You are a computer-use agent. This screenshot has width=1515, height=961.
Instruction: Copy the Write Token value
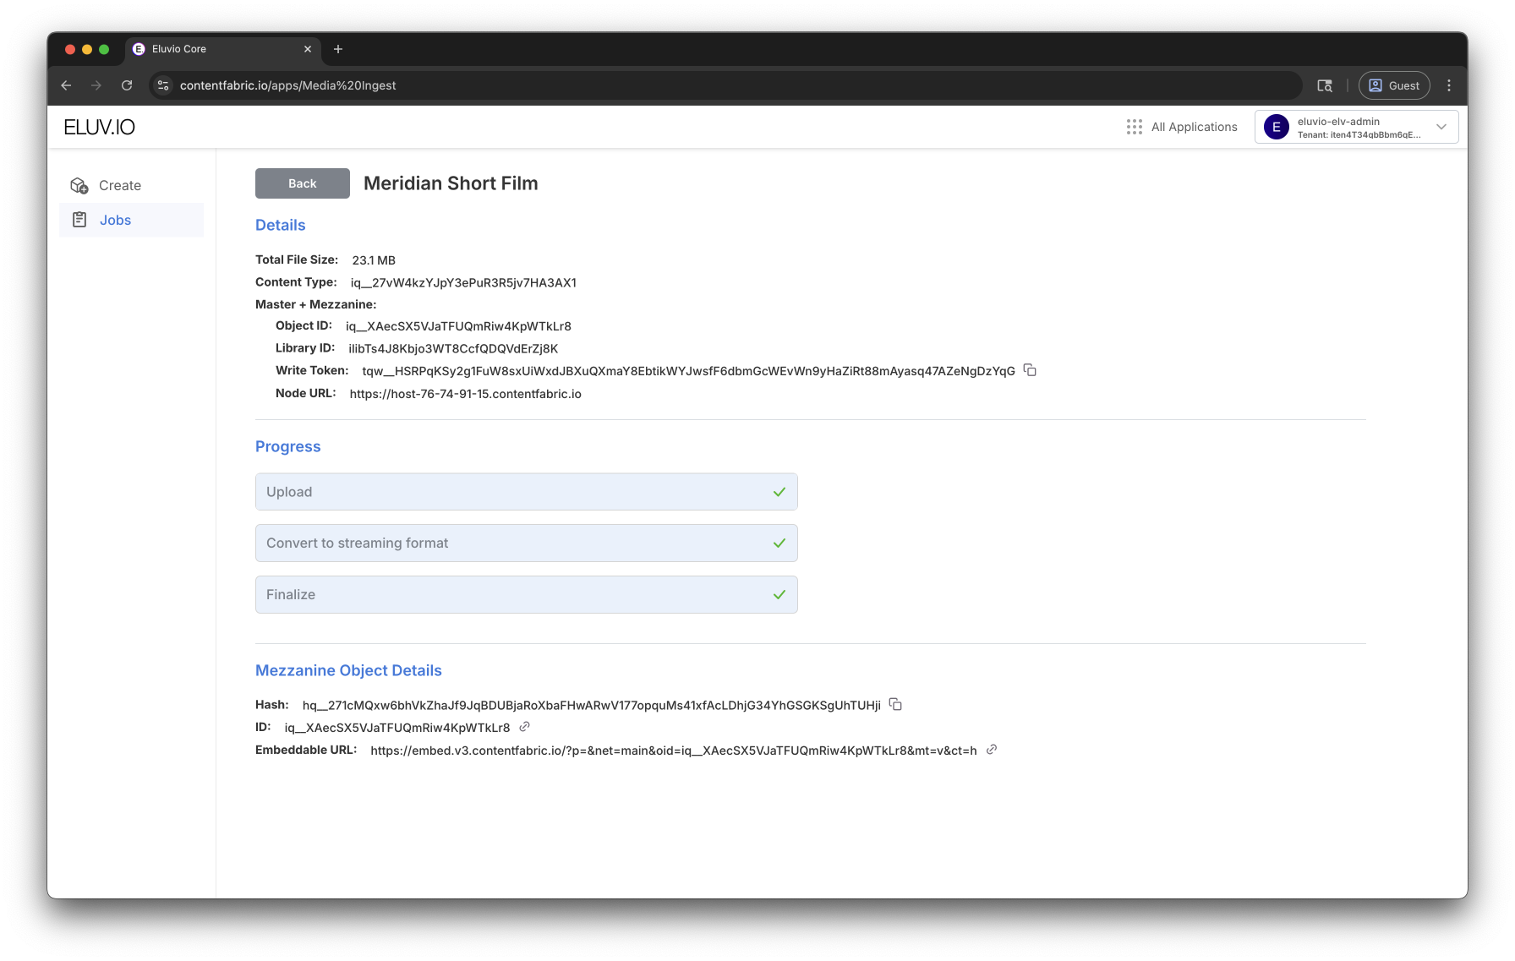(x=1030, y=370)
